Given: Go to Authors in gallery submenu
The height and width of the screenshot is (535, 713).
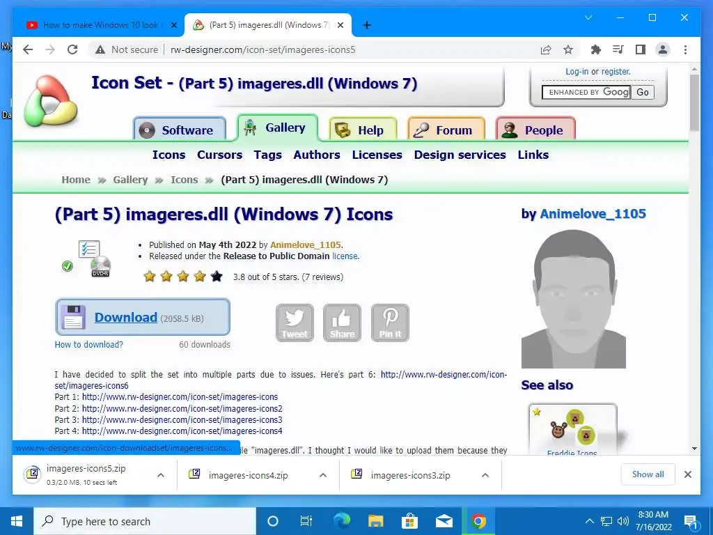Looking at the screenshot, I should pos(317,155).
